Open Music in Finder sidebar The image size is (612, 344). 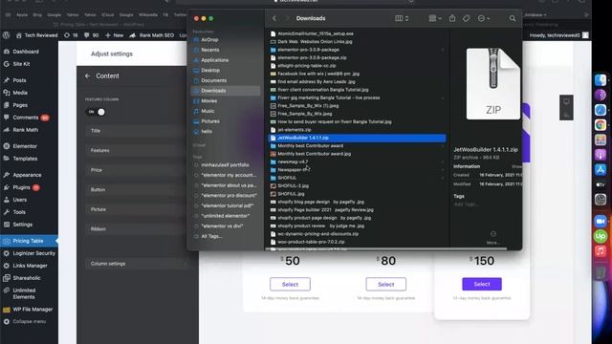point(208,111)
